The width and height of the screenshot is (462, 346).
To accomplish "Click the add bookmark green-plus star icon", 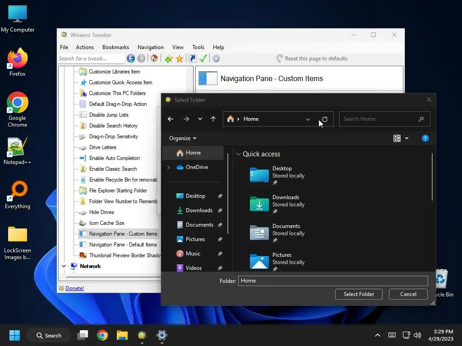I will tap(169, 59).
